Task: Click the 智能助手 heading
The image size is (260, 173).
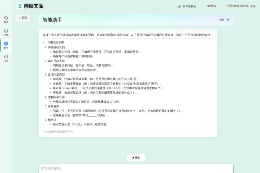Action: click(52, 20)
